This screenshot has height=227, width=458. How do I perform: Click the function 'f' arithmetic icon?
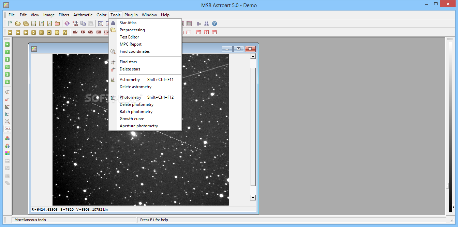pyautogui.click(x=65, y=32)
